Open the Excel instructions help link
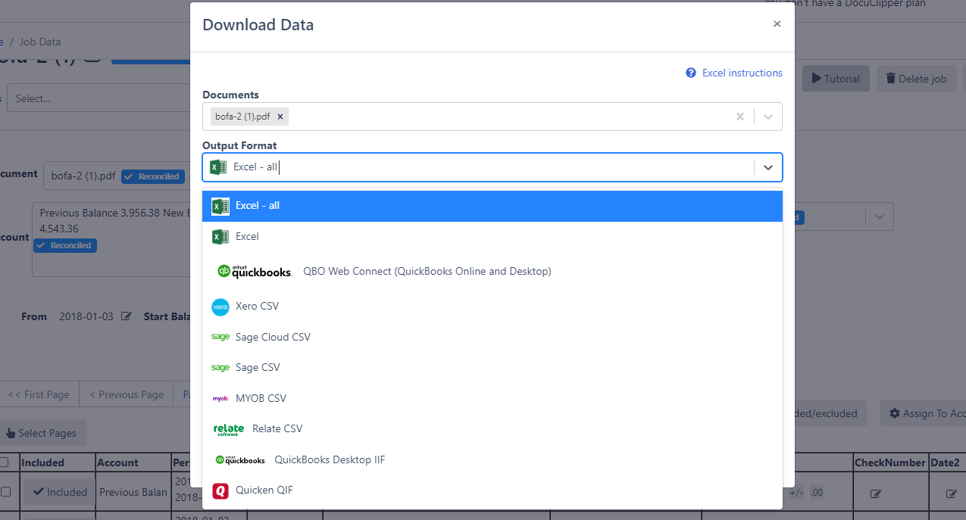Screen dimensions: 966x520 click(742, 73)
